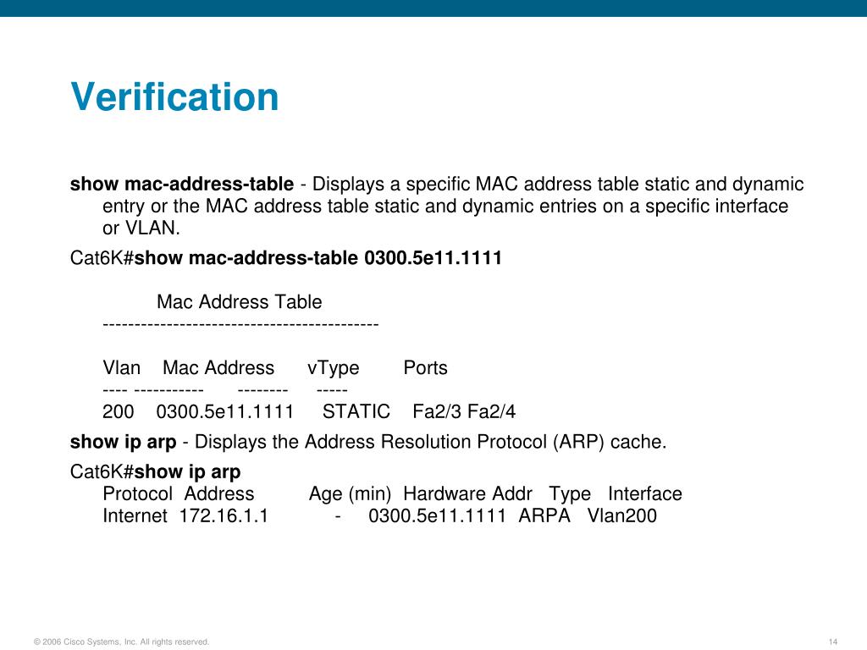
Task: Click the 'or VLAN.' line
Action: pos(141,228)
